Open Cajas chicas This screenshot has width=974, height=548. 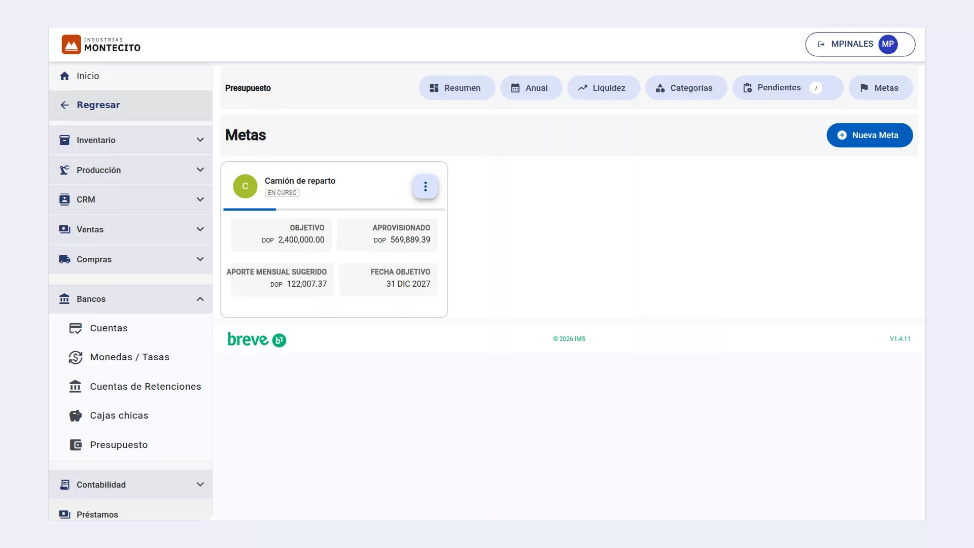coord(130,416)
